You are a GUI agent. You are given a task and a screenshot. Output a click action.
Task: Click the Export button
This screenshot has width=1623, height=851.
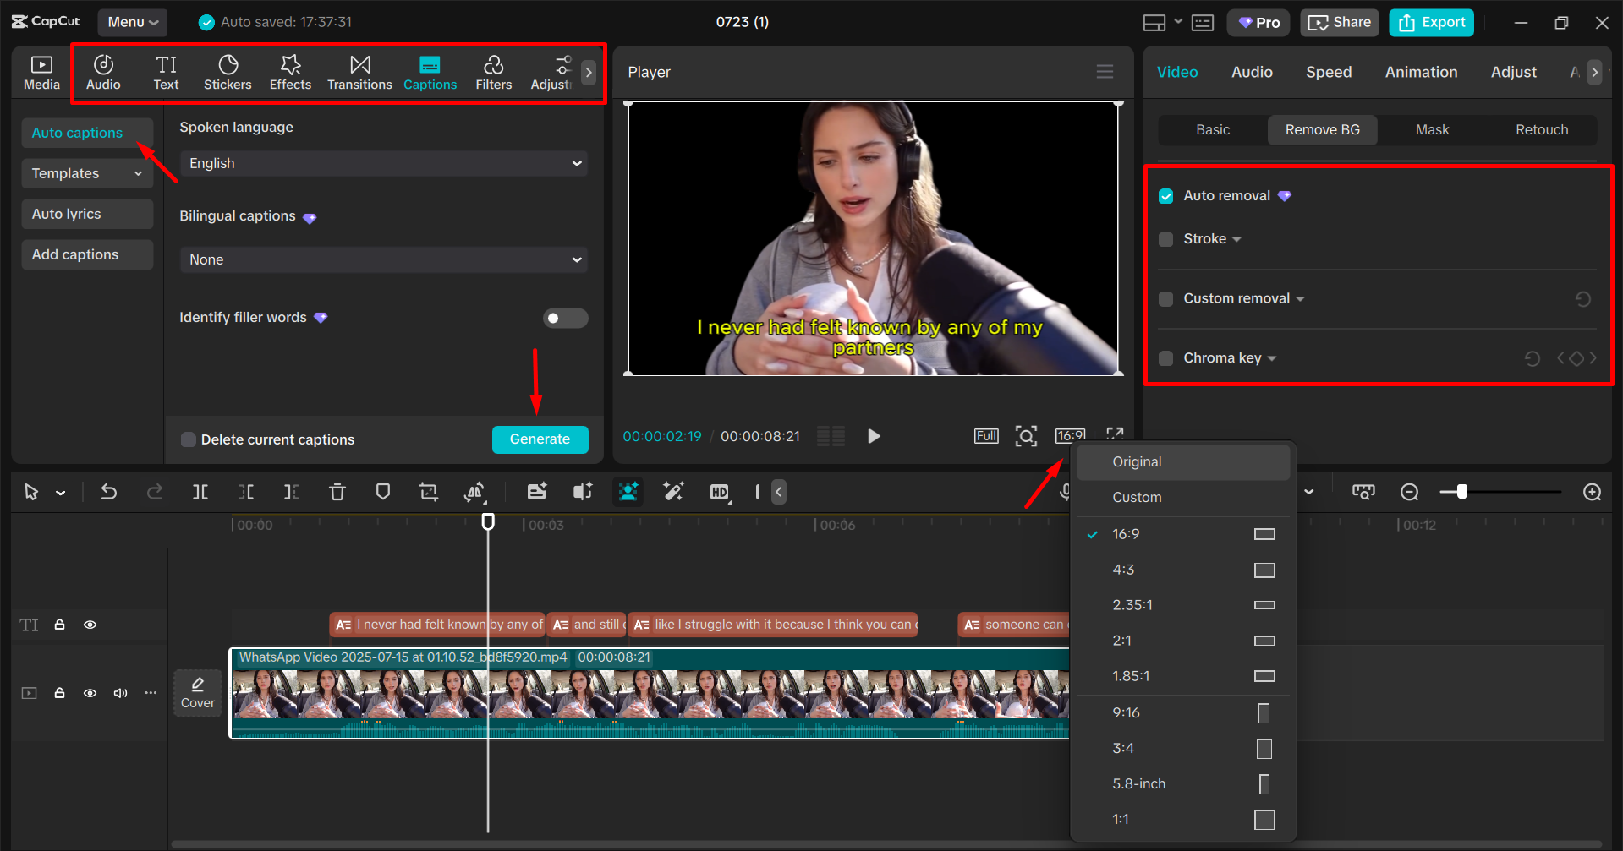click(x=1430, y=22)
